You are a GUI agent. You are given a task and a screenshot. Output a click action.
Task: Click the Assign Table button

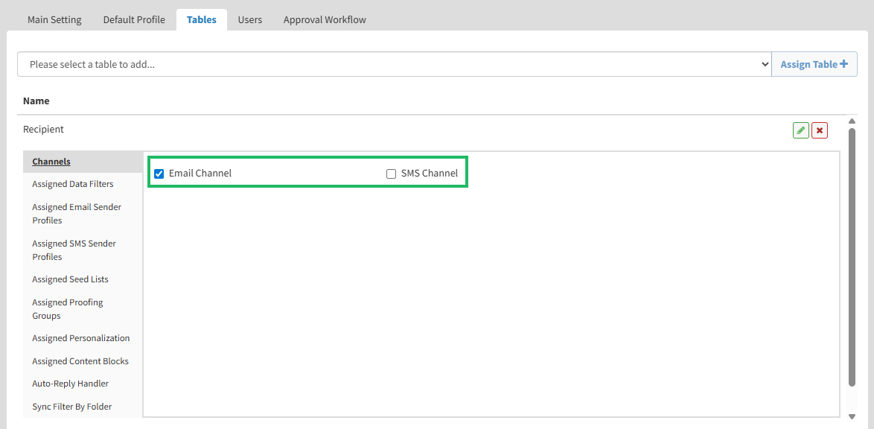pos(814,65)
